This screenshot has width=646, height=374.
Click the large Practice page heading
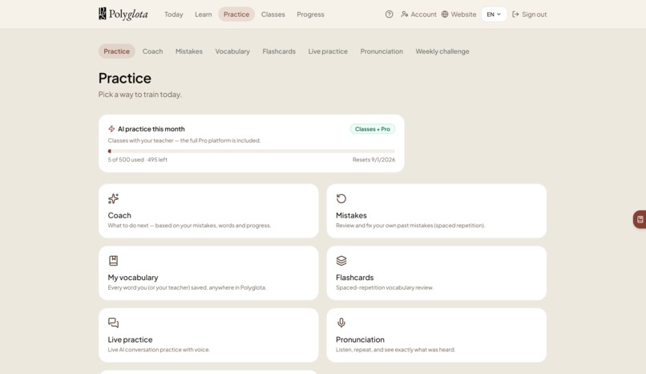point(124,78)
